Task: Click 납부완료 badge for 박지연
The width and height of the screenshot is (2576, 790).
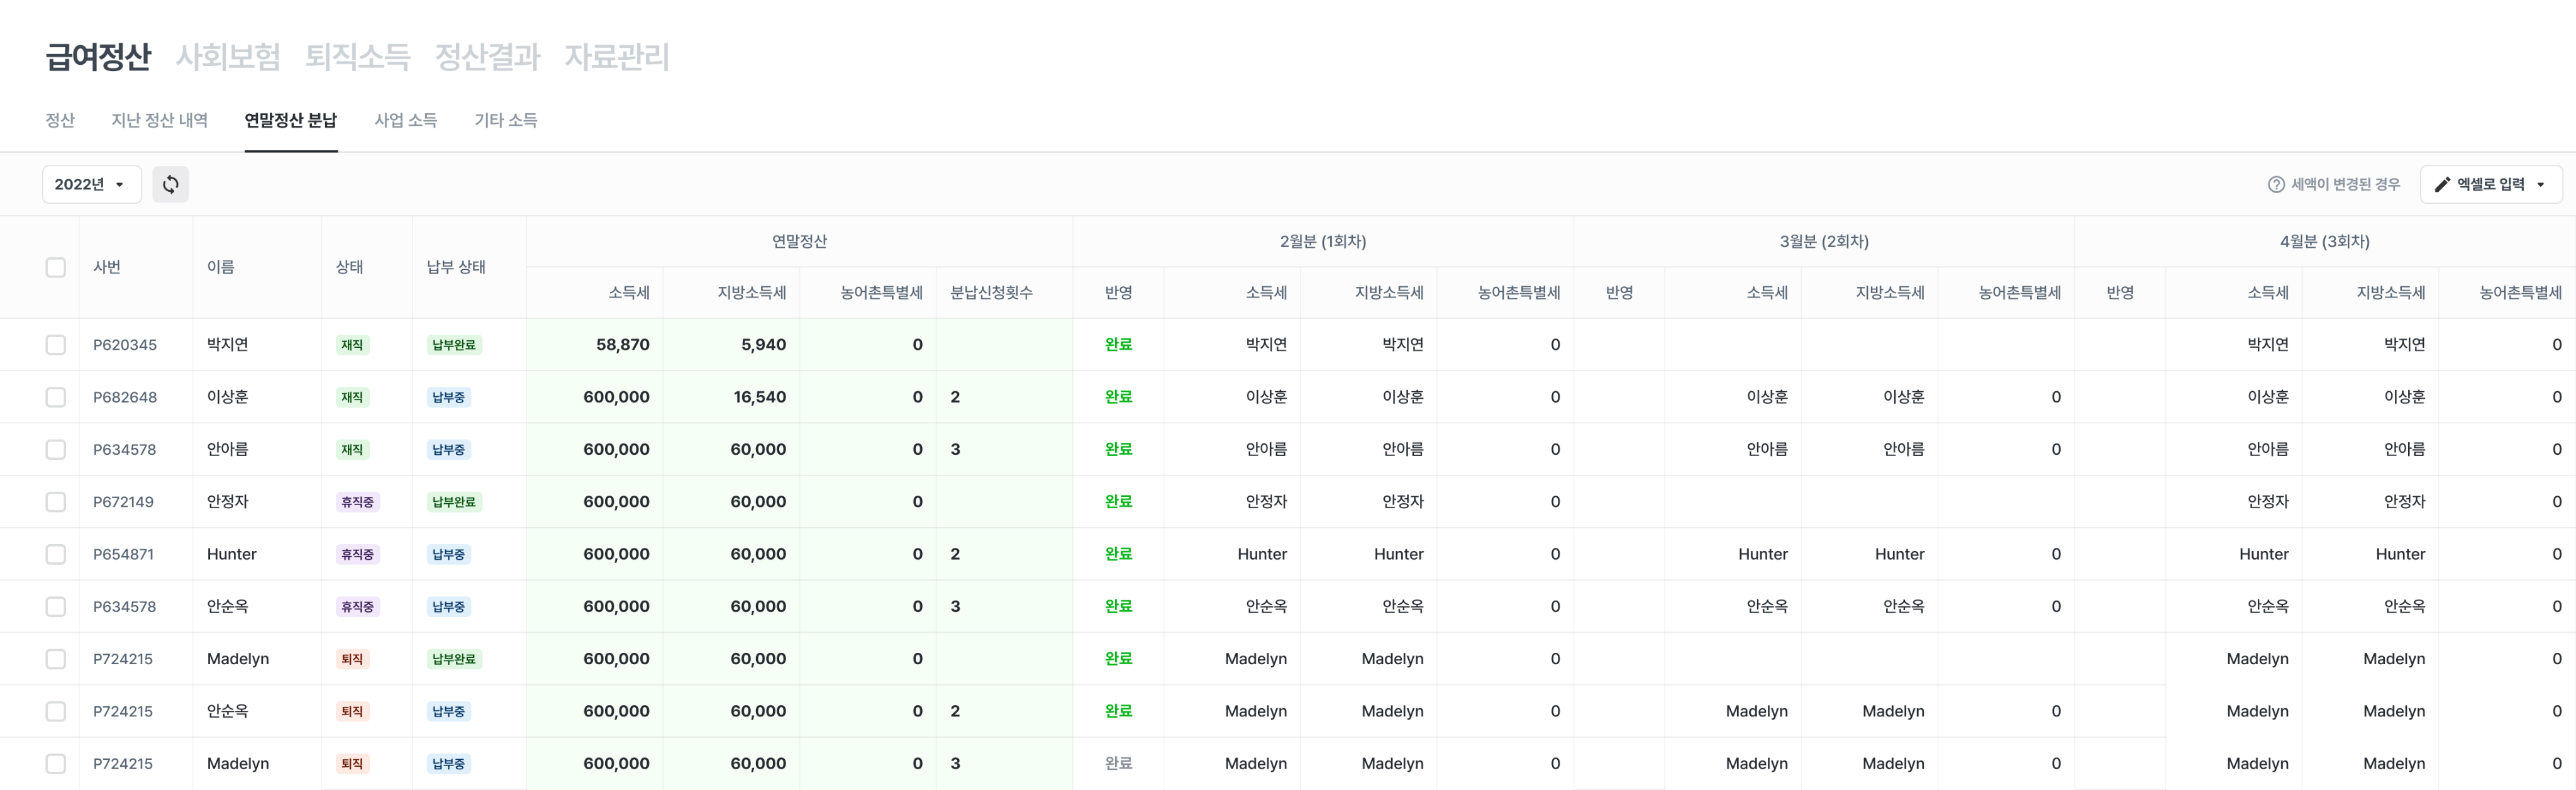Action: pos(454,345)
